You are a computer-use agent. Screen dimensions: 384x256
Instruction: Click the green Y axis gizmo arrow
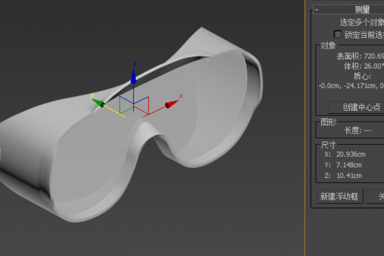coord(99,102)
